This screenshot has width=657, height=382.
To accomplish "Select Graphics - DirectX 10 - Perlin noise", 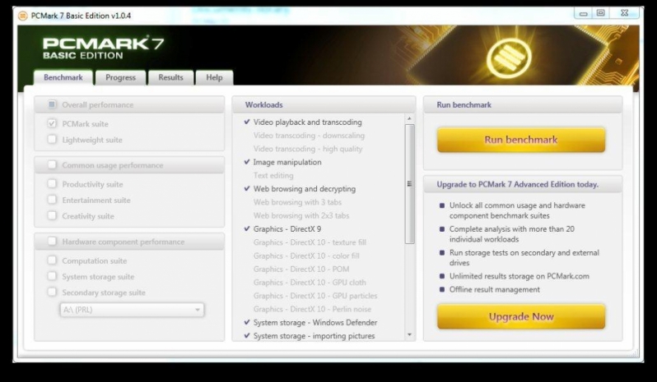I will pos(312,309).
